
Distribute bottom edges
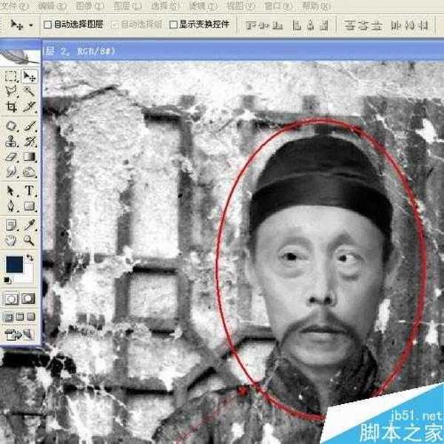[x=377, y=25]
